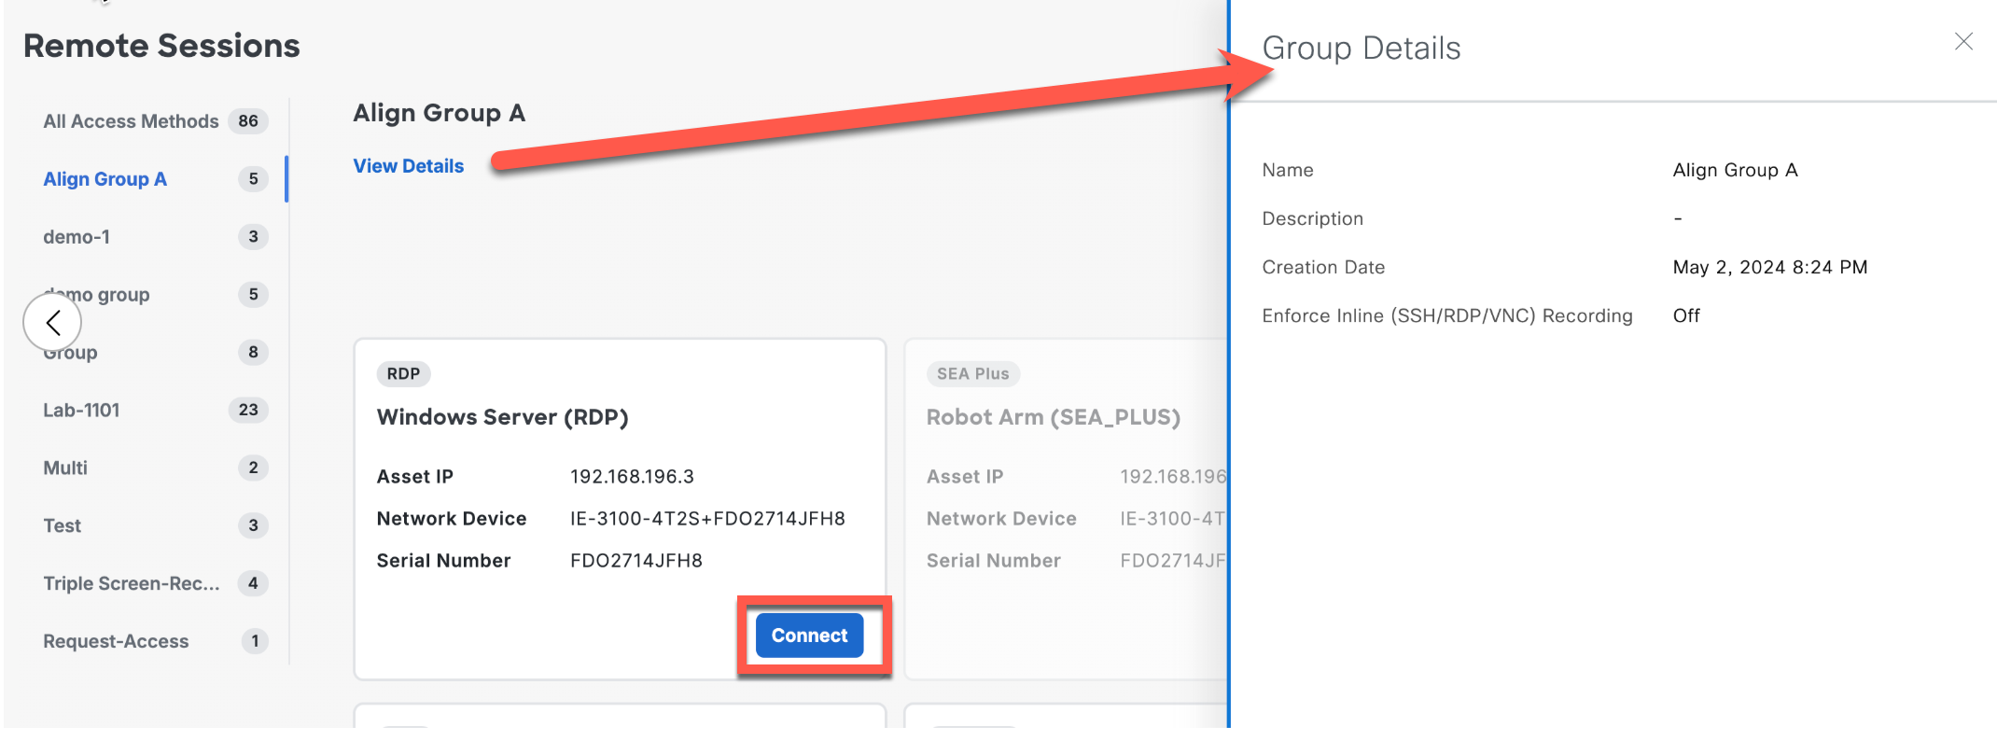Click the 86 count badge

248,121
